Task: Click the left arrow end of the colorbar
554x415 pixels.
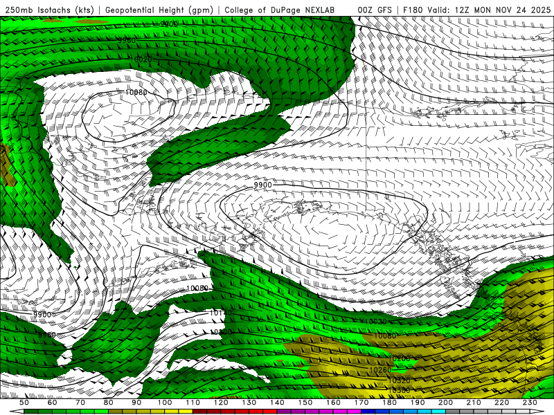Action: click(17, 412)
